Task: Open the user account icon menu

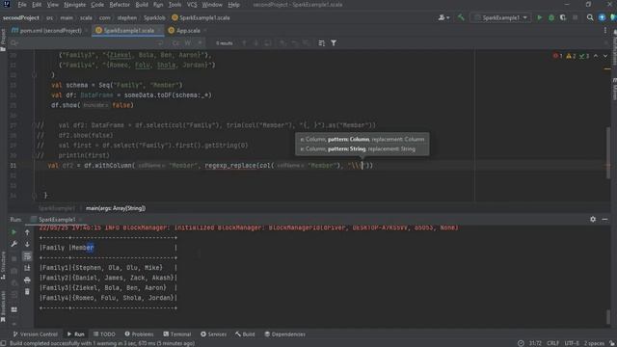Action: (x=443, y=17)
